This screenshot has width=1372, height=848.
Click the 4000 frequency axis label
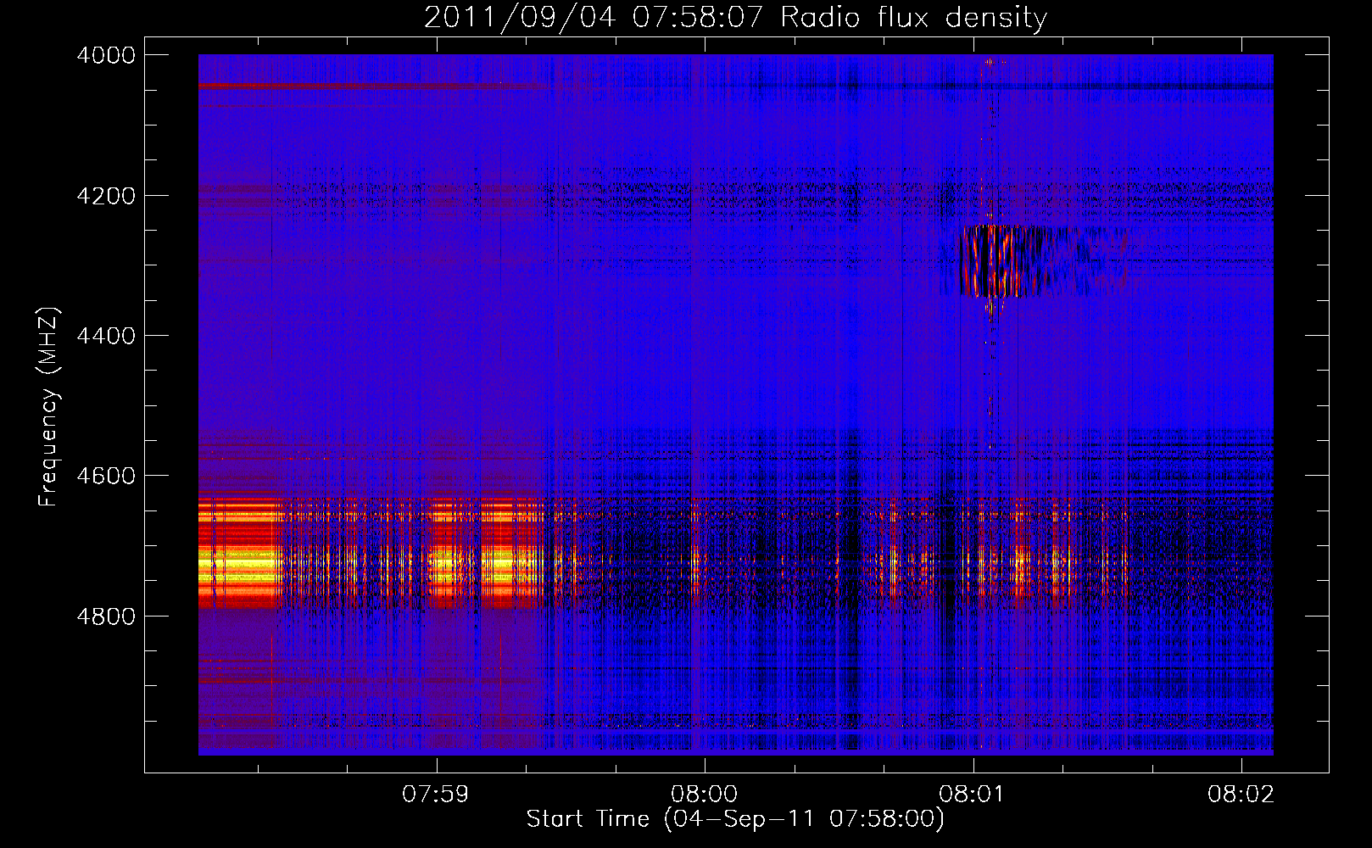click(105, 55)
